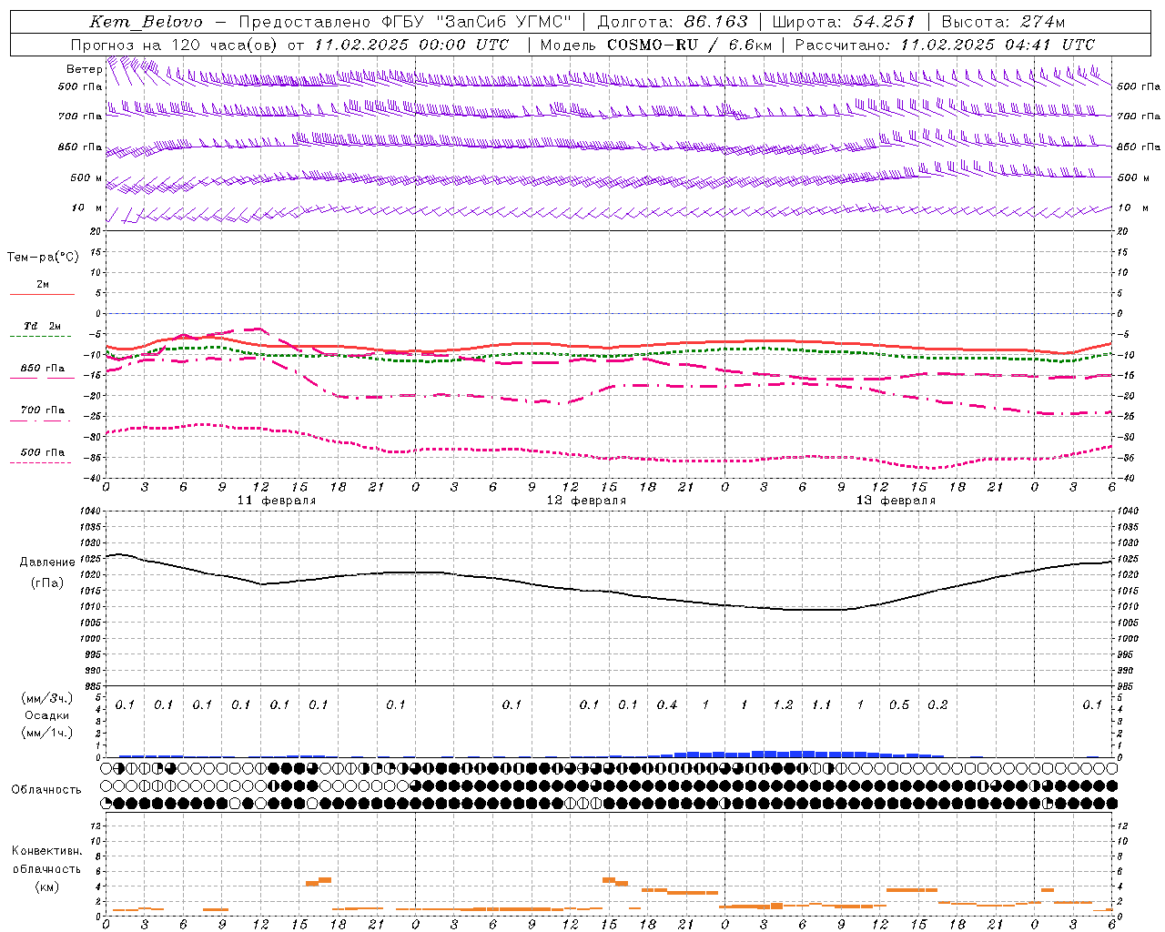Click the precipitation value 1.2
1165x932 pixels.
click(x=783, y=704)
